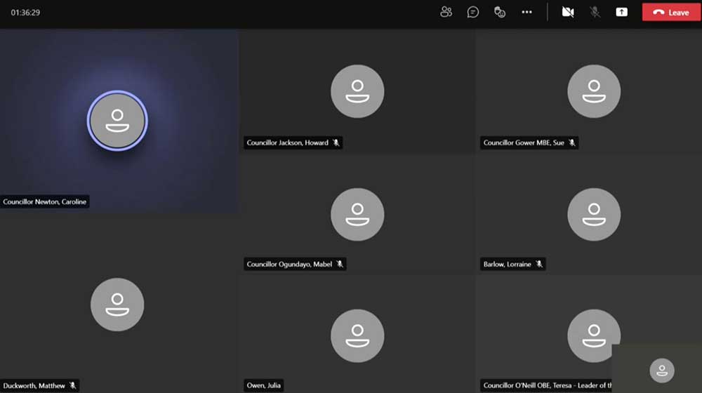Select Duckworth, Matthew's avatar

point(117,305)
